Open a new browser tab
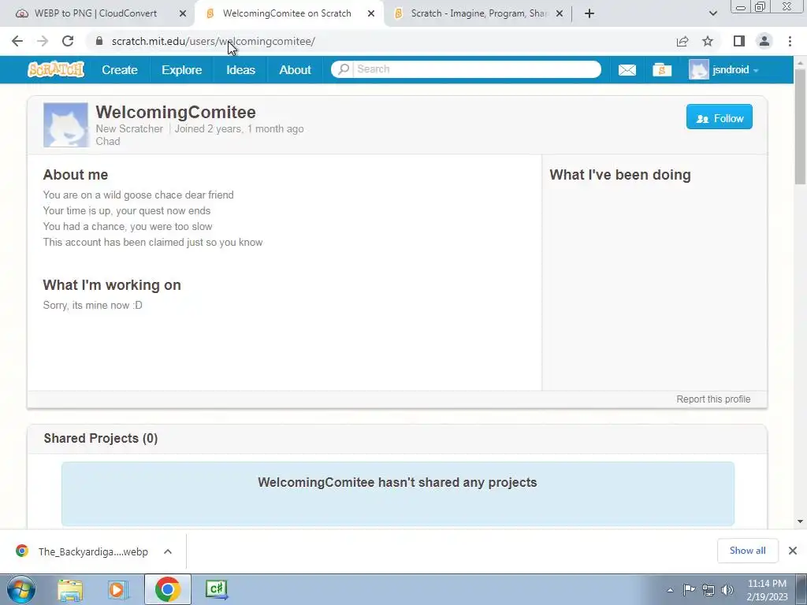 coord(589,14)
